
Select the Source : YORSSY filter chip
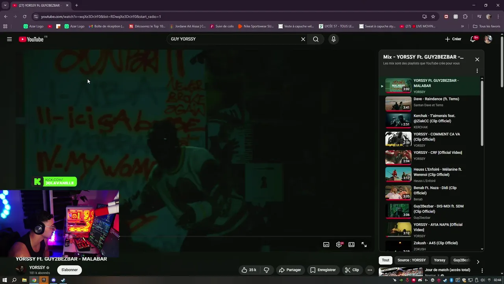tap(411, 260)
